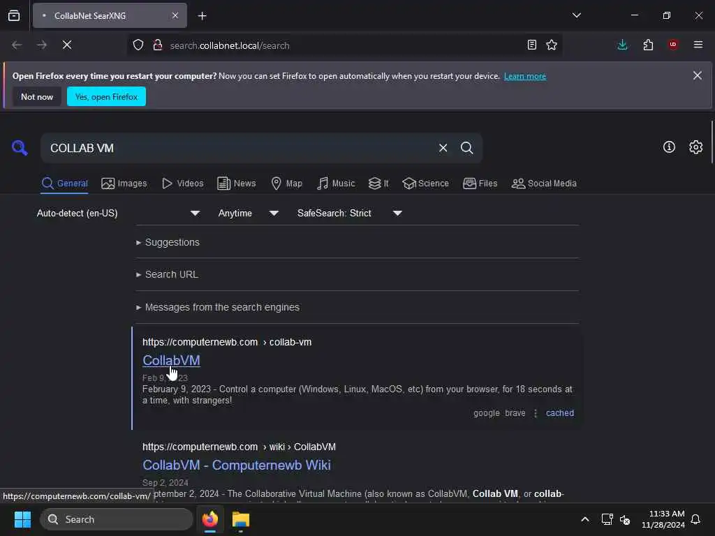Open a new browser tab

[x=202, y=16]
